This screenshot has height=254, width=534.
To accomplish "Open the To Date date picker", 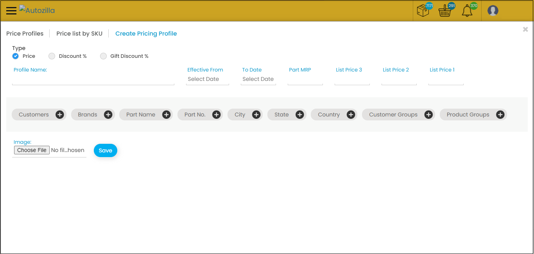I will click(258, 79).
